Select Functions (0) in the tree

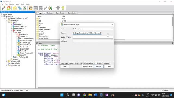click(24, 47)
